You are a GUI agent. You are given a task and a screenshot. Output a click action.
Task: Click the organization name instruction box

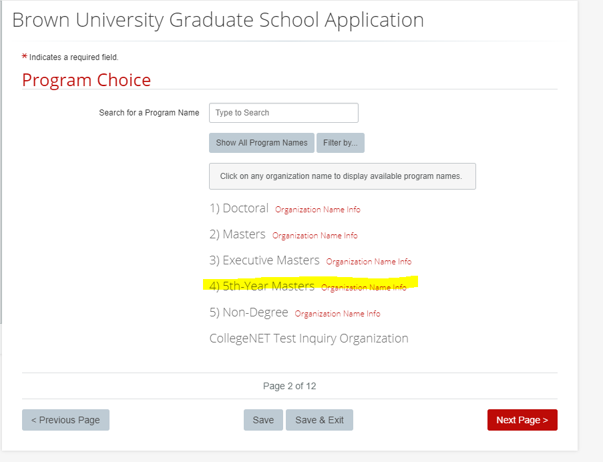(343, 176)
